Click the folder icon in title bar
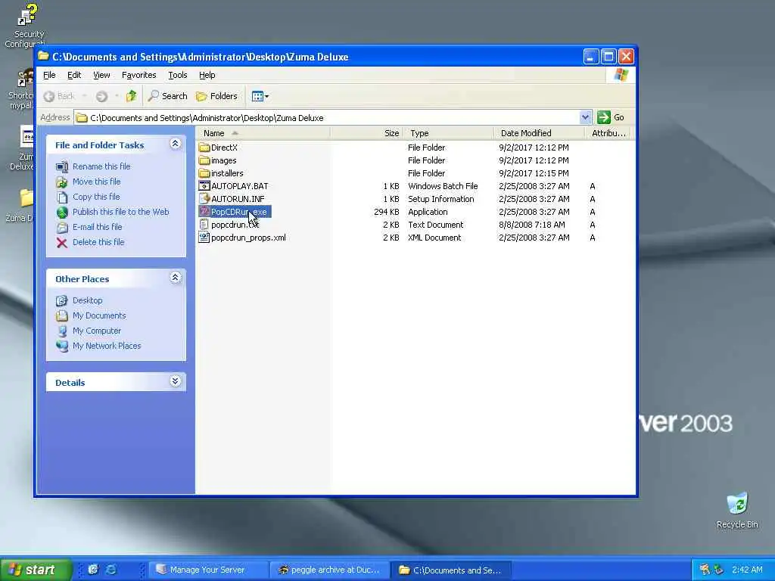This screenshot has height=581, width=775. point(43,56)
